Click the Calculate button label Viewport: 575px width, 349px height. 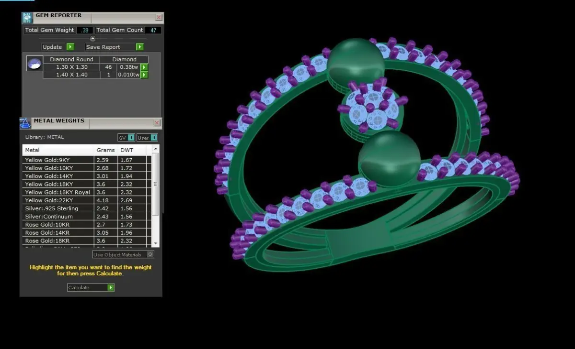point(79,287)
